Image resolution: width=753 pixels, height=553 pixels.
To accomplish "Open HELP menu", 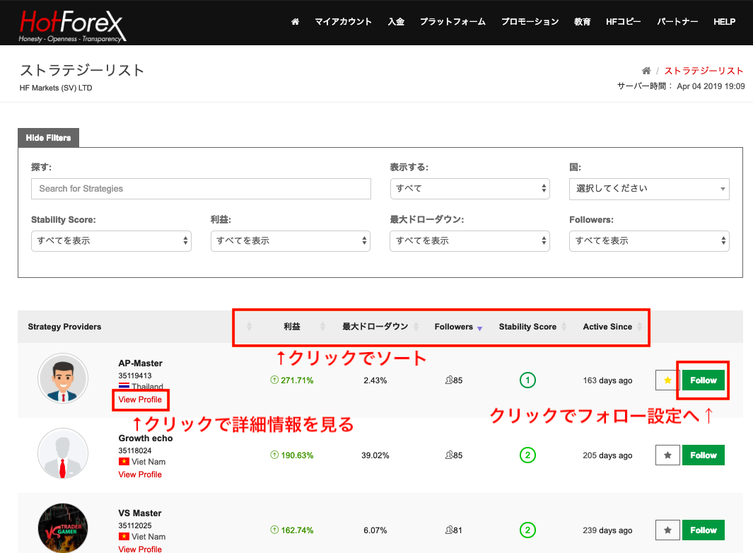I will click(724, 22).
